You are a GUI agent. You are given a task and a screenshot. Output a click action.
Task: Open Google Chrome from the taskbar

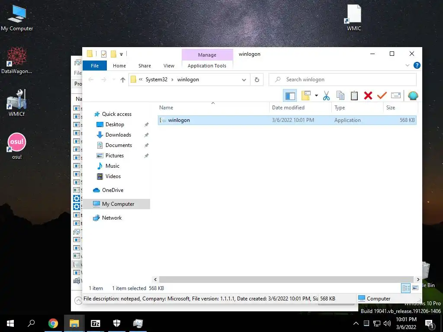(53, 323)
